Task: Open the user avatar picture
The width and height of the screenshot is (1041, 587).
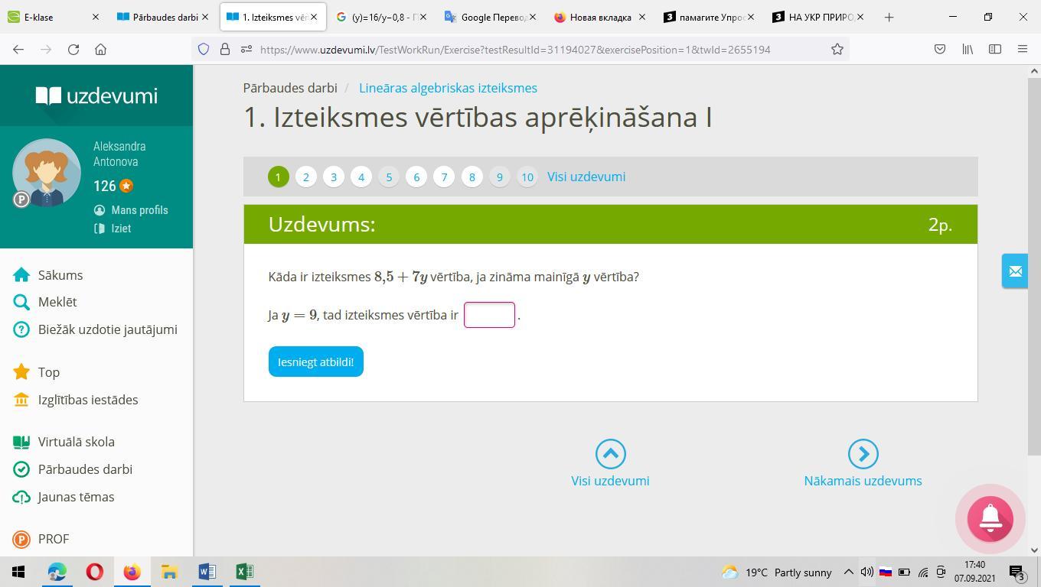Action: coord(47,173)
